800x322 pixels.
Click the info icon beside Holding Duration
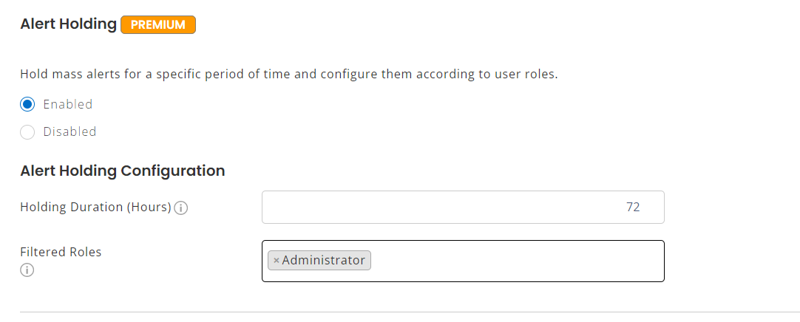[x=180, y=208]
